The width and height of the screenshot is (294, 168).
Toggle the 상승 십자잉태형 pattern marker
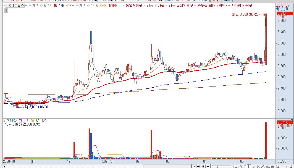[167, 6]
